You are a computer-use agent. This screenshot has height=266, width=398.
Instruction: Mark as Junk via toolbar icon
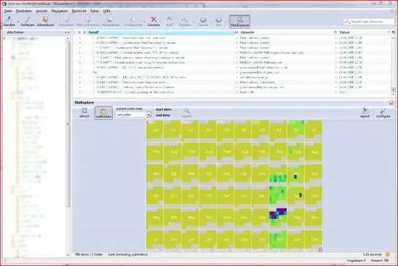coord(169,21)
